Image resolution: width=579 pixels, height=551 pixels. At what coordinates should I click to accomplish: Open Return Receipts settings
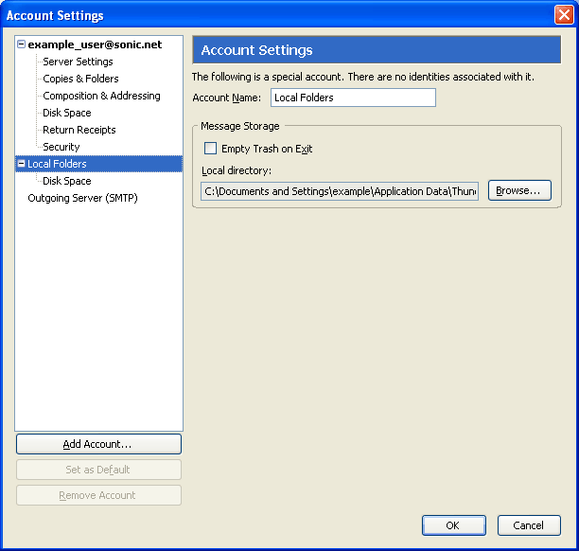[79, 130]
